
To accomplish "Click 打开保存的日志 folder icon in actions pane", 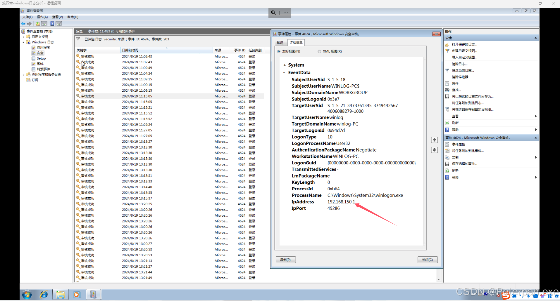I will [447, 44].
